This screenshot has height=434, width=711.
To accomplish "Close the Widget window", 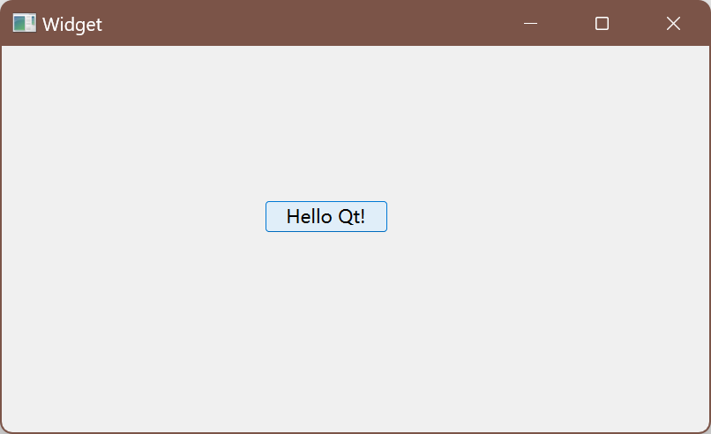I will pos(673,23).
